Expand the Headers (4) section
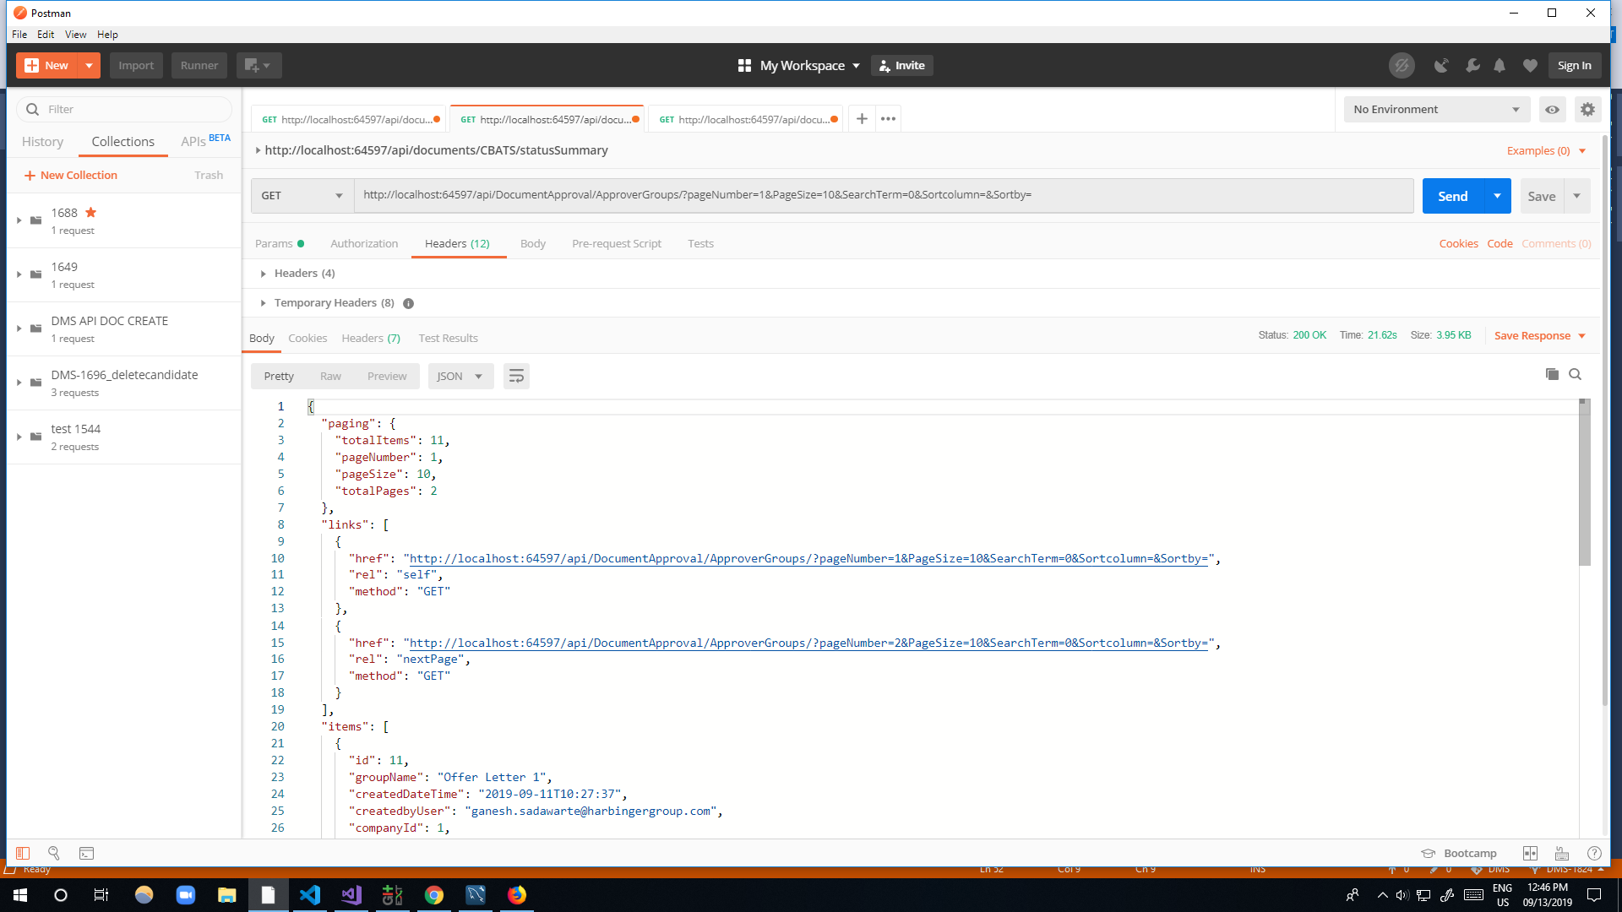The height and width of the screenshot is (912, 1622). click(x=264, y=274)
